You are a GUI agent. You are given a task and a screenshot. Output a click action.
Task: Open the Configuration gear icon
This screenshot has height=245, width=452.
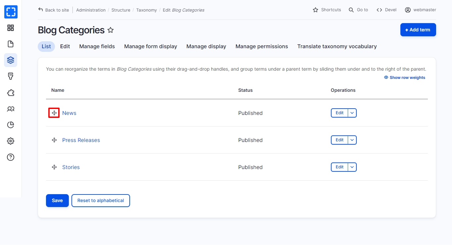click(x=11, y=141)
